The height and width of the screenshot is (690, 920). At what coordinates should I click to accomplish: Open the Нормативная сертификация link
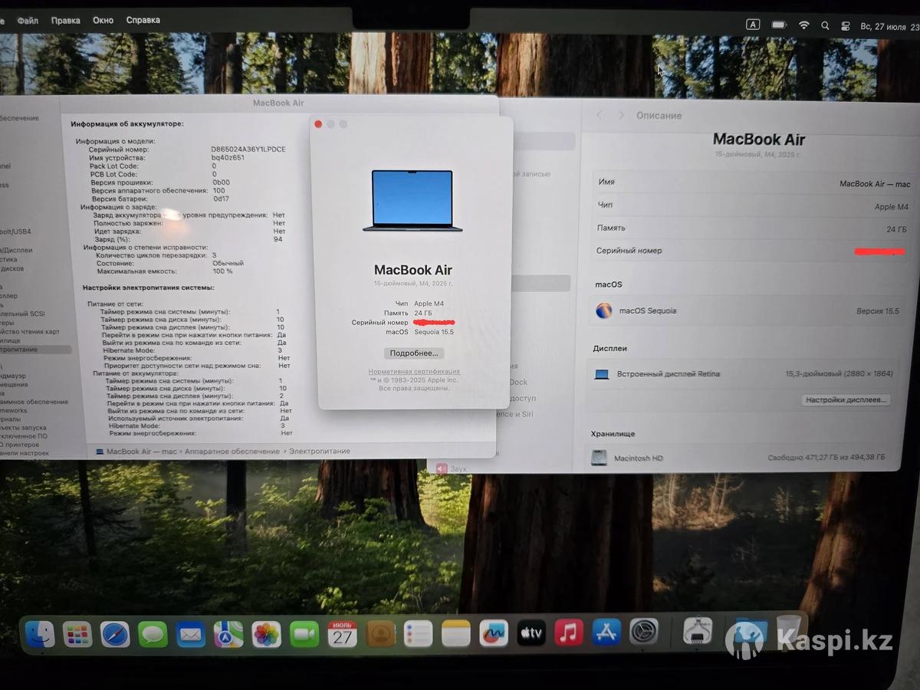click(414, 371)
